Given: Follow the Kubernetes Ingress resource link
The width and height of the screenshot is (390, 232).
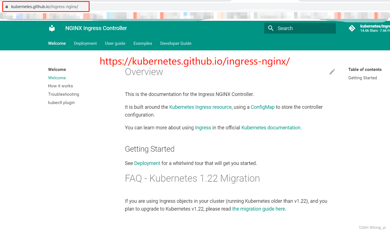Looking at the screenshot, I should (200, 107).
